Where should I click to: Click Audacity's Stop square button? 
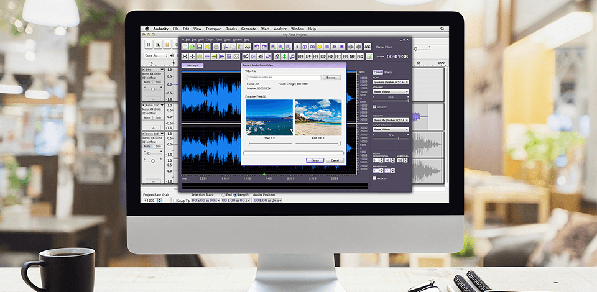click(167, 45)
